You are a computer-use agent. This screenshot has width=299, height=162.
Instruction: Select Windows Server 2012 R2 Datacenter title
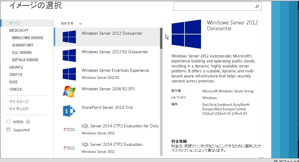115,52
